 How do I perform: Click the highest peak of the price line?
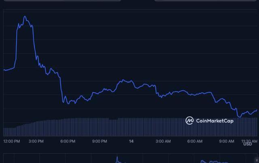click(25, 17)
